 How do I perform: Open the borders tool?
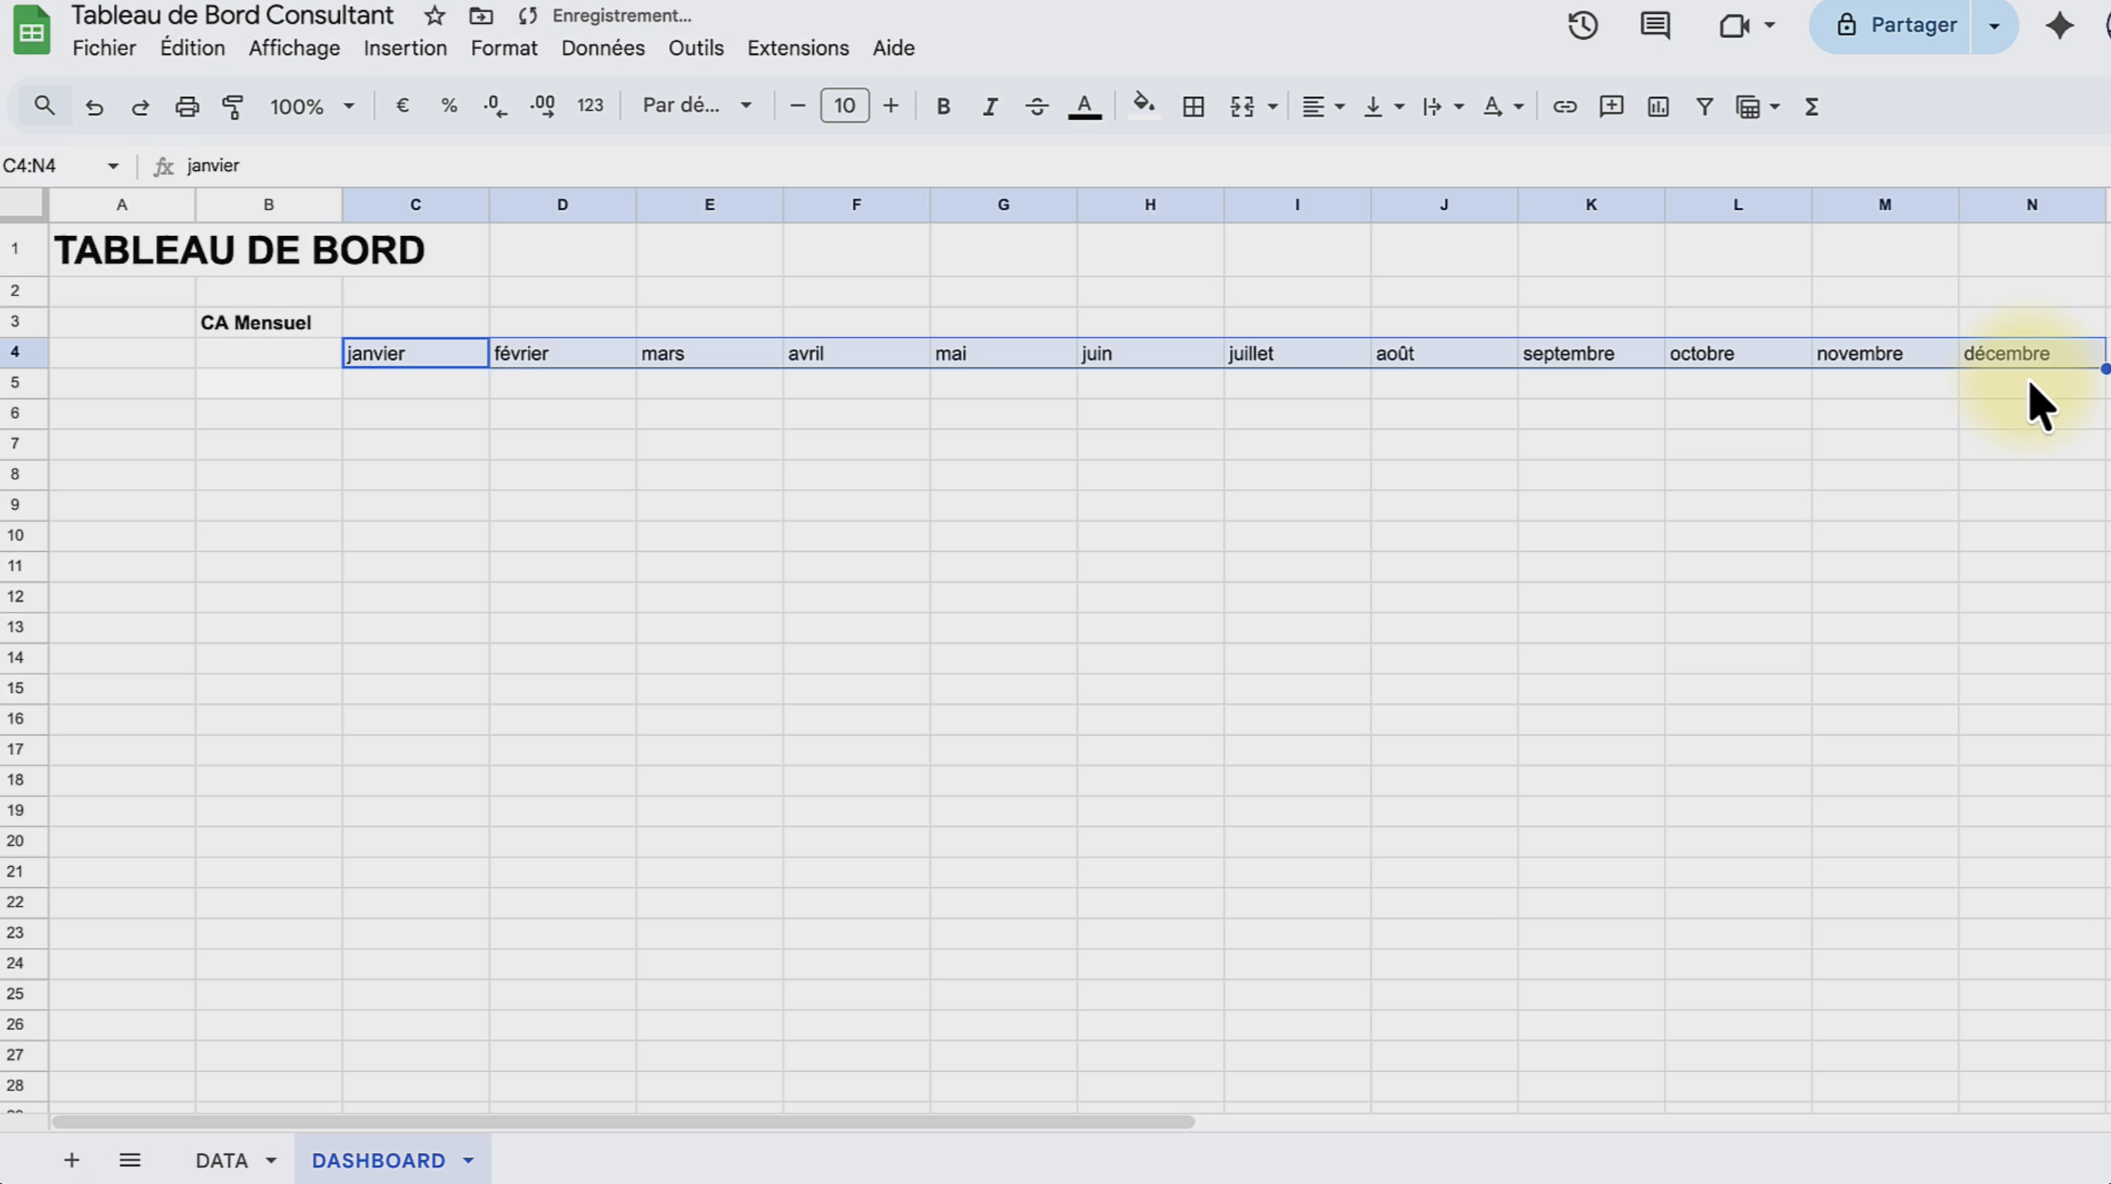click(x=1193, y=107)
